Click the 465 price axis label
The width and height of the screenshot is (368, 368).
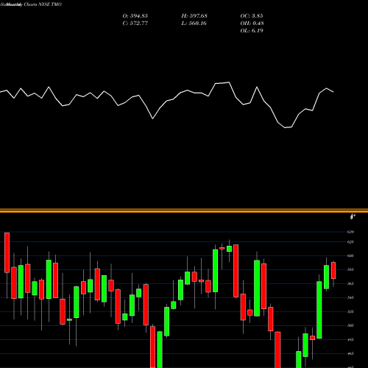pos(350,353)
